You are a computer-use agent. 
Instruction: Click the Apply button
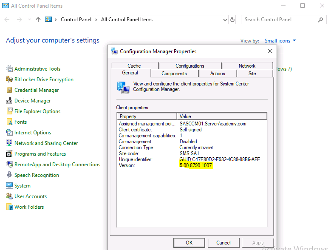258,243
